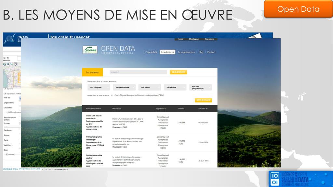Sort by Nom de la donnée column
This screenshot has width=333, height=187.
93,108
